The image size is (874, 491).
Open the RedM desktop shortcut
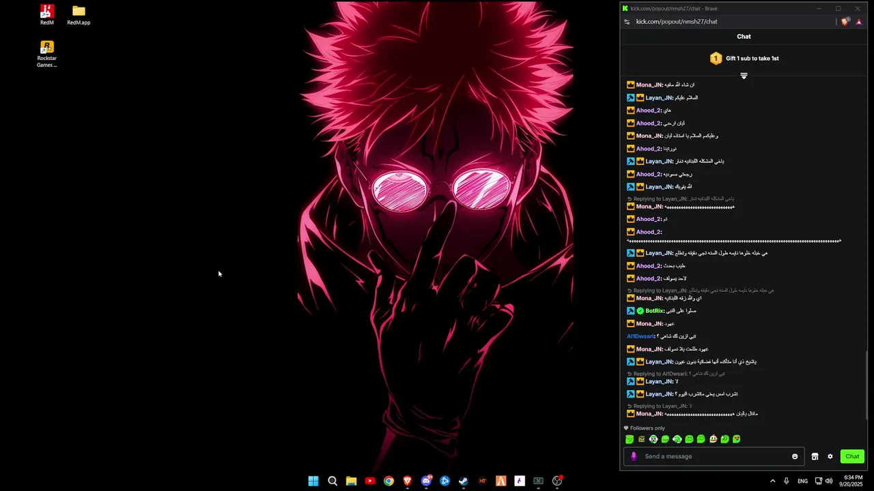point(46,14)
